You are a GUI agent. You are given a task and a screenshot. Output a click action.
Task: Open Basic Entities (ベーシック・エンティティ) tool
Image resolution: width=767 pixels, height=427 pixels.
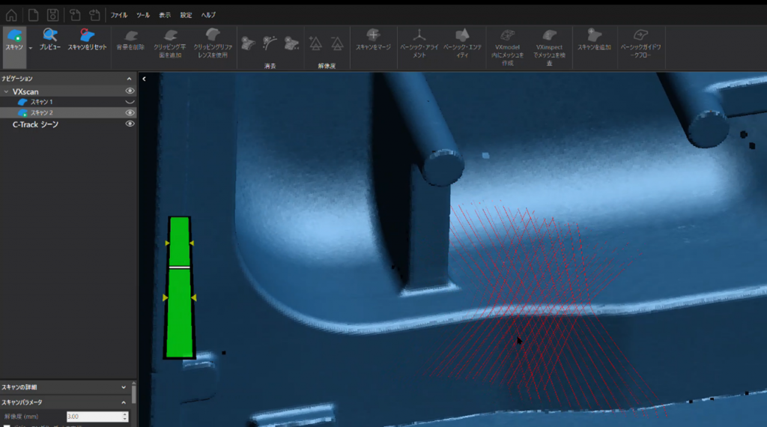(x=462, y=35)
